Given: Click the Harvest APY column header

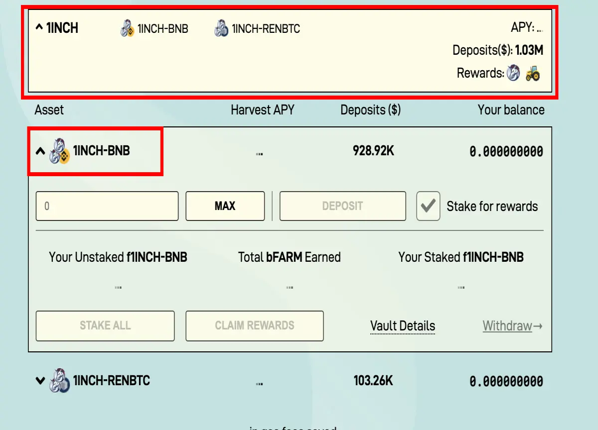Looking at the screenshot, I should tap(263, 110).
